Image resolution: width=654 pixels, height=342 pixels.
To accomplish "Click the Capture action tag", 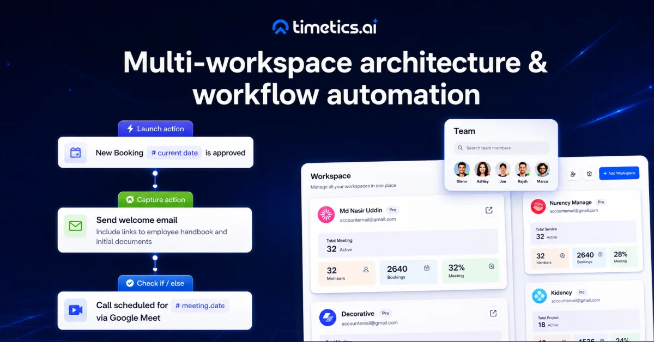I will point(155,199).
